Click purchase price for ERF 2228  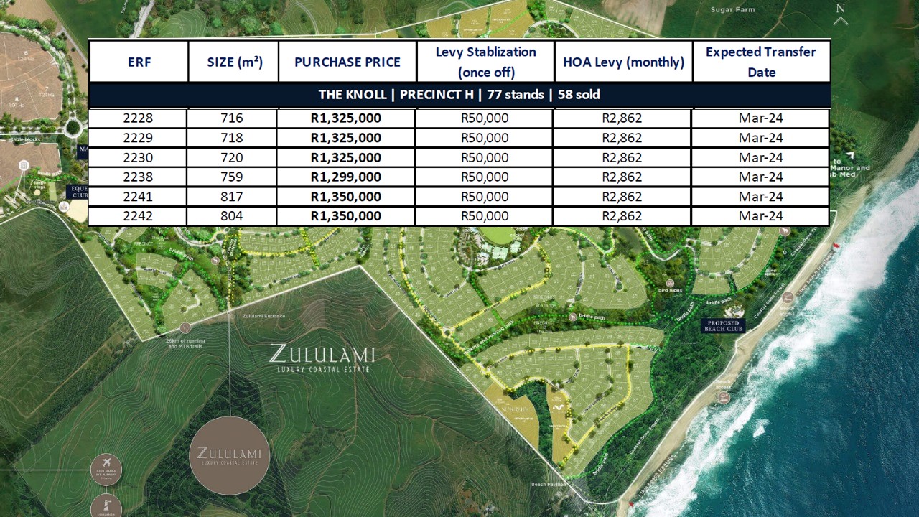tap(346, 118)
